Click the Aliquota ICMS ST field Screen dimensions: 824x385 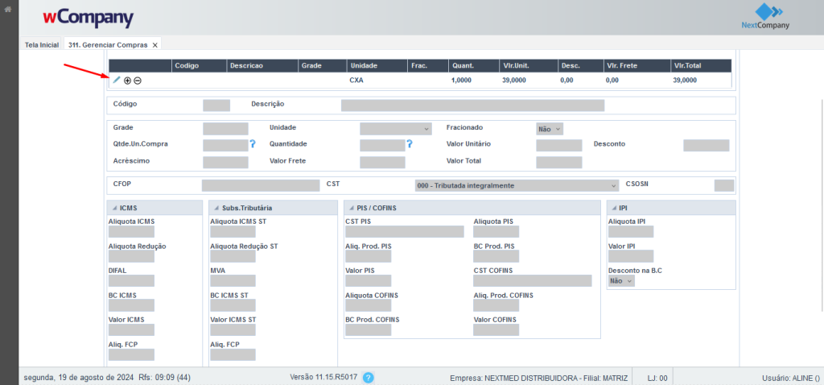[233, 231]
